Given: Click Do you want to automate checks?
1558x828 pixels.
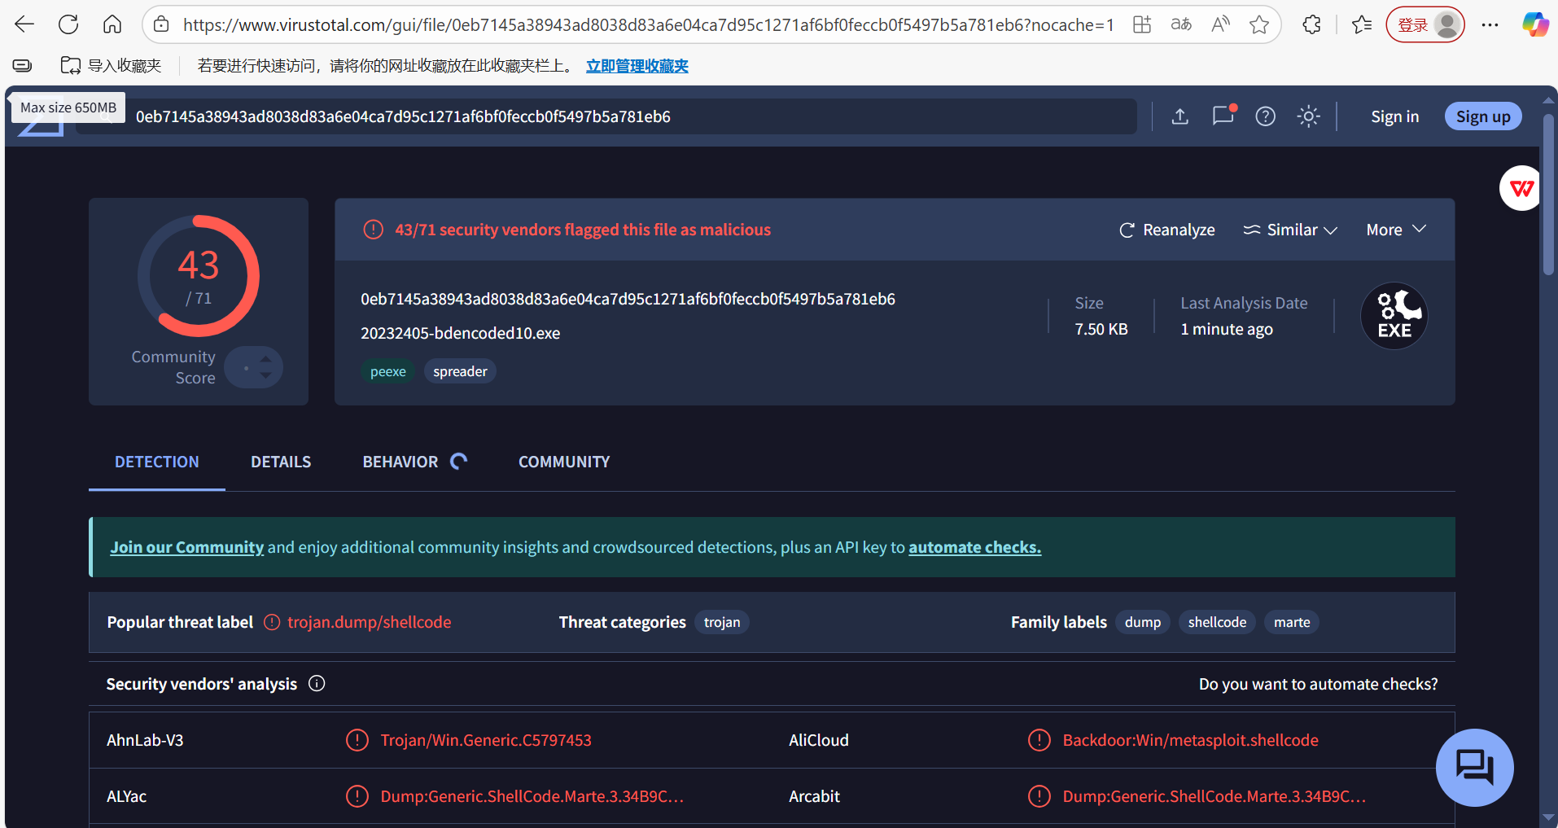Looking at the screenshot, I should pos(1319,684).
